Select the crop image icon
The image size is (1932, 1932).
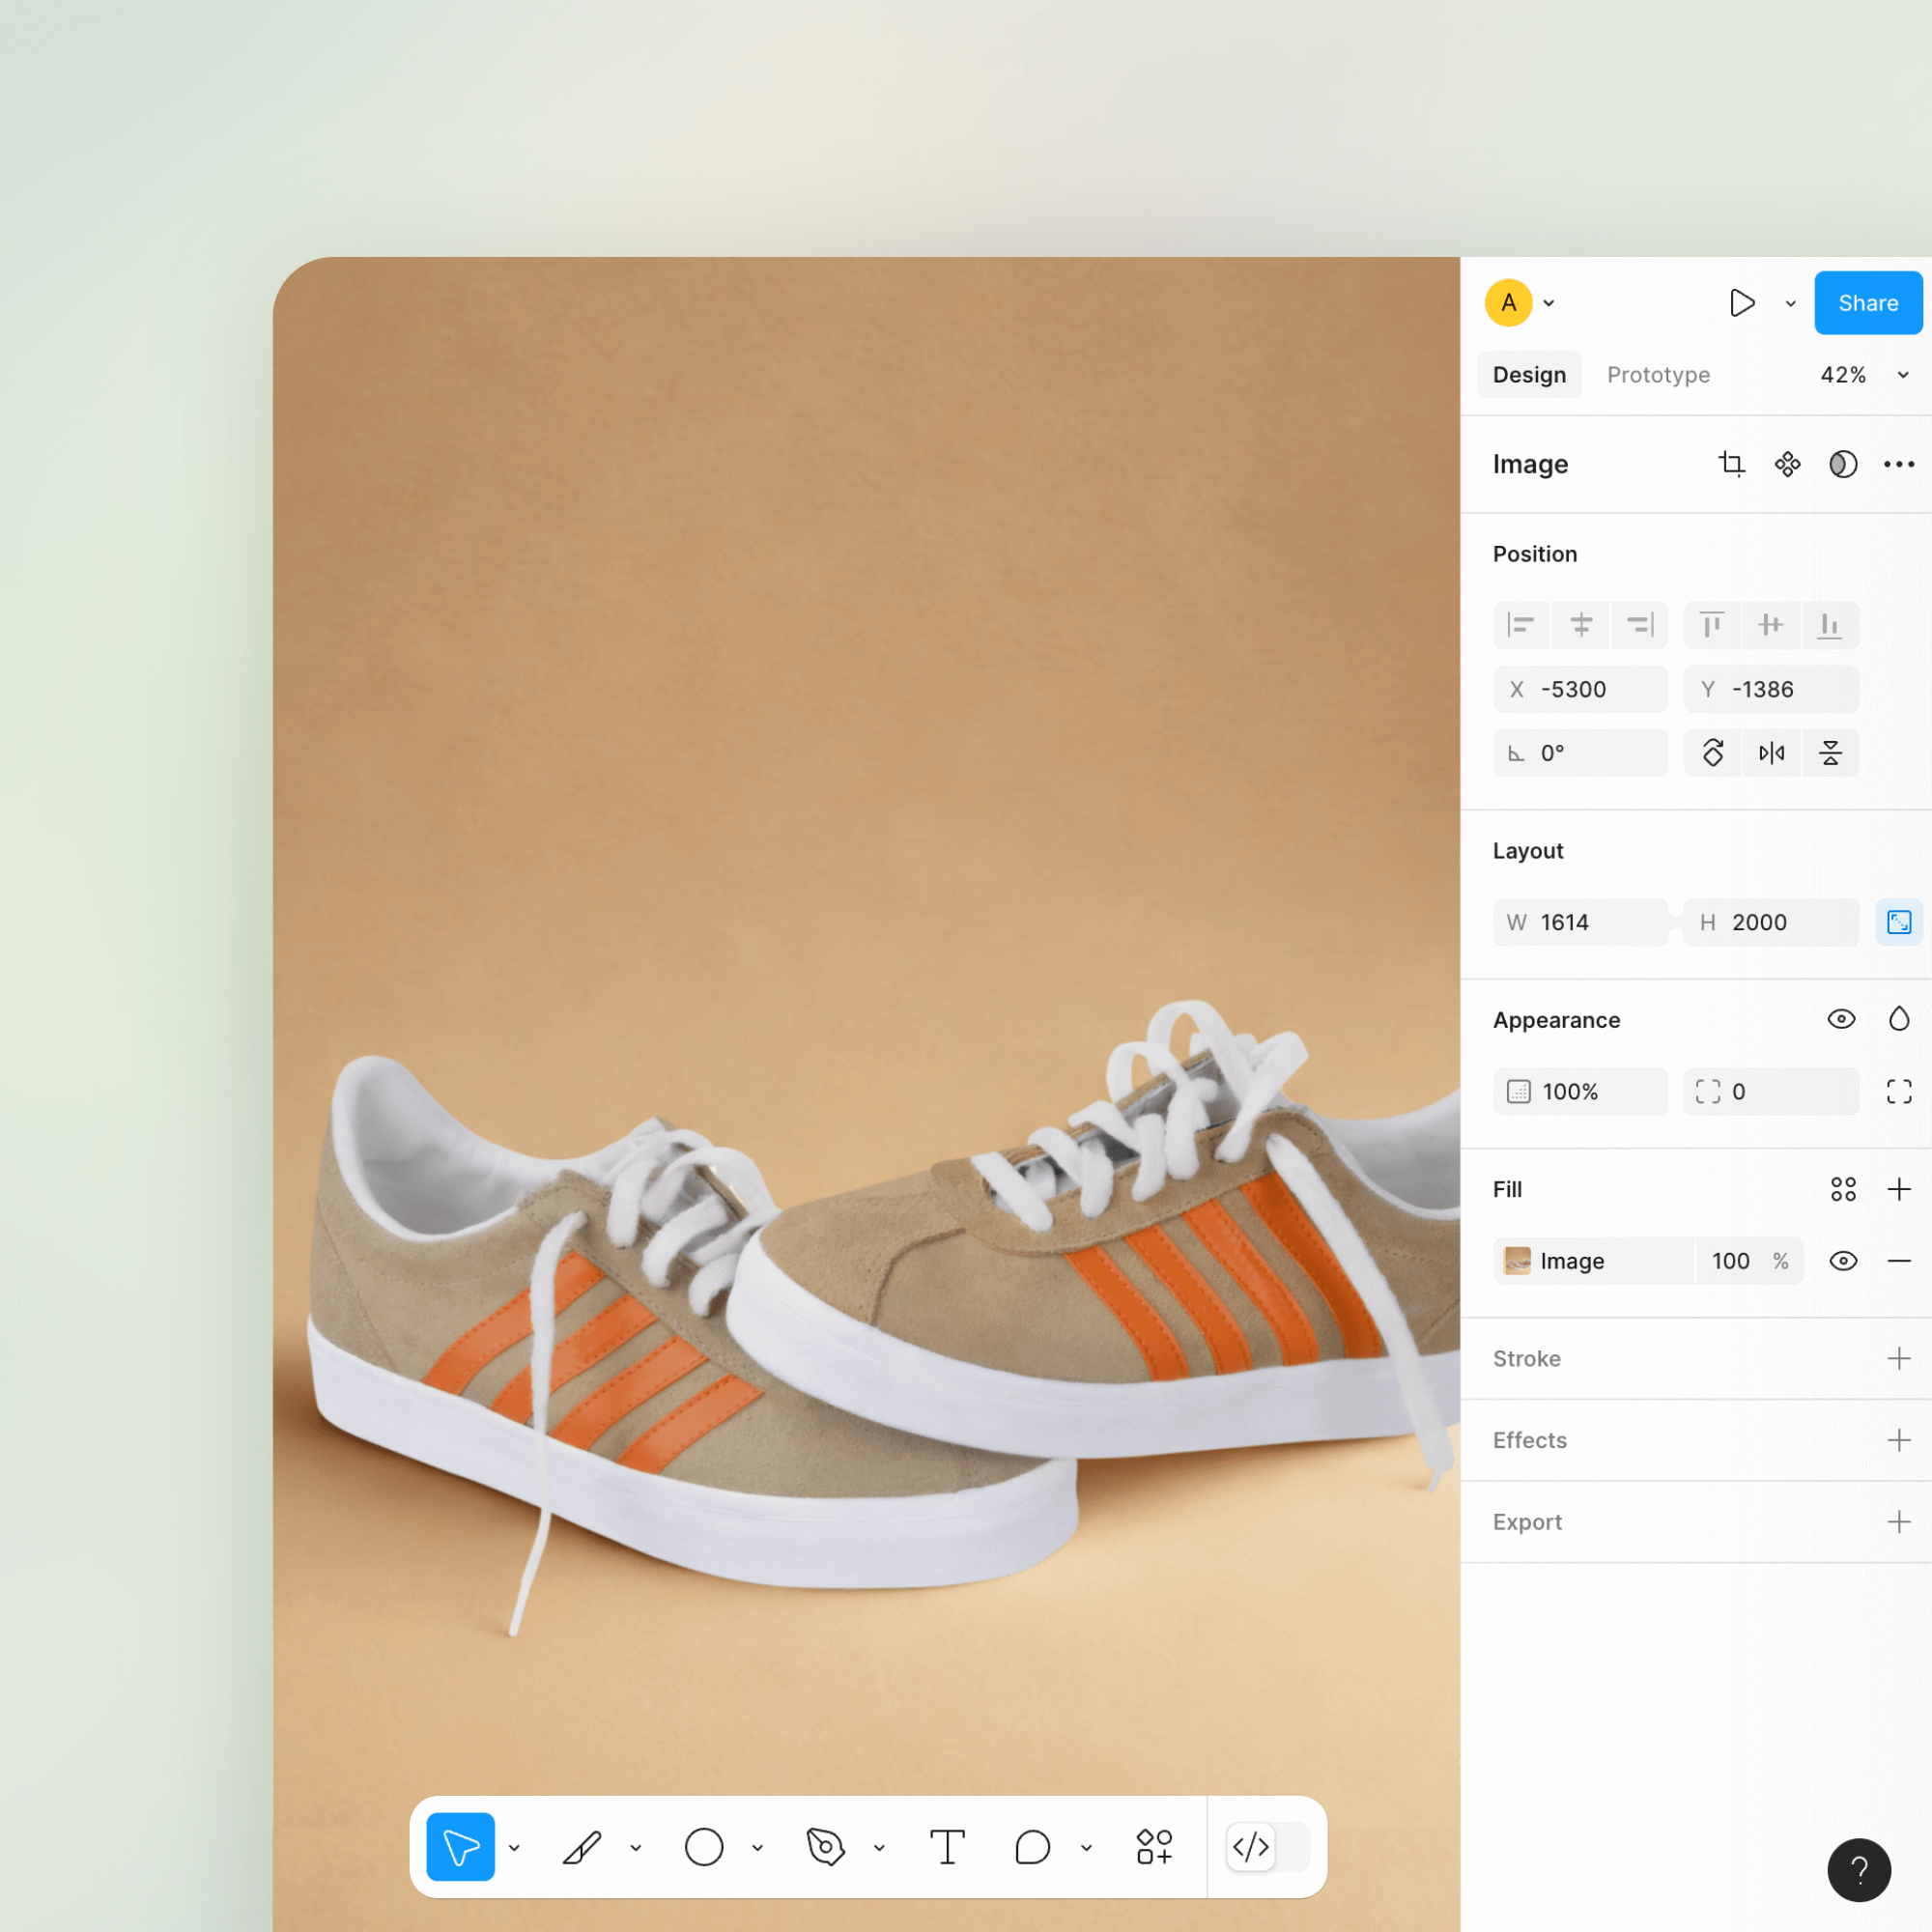(1731, 464)
